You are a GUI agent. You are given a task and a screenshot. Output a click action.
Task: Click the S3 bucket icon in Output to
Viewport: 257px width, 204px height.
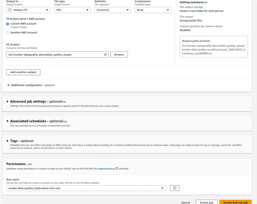point(10,10)
